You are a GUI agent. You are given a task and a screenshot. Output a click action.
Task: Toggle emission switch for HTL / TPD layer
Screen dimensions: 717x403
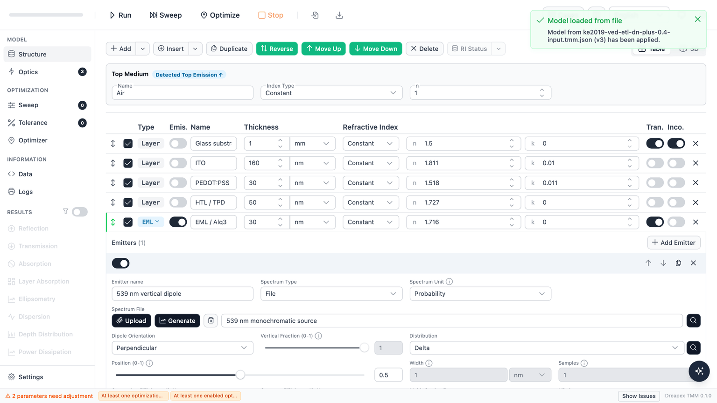coord(178,202)
